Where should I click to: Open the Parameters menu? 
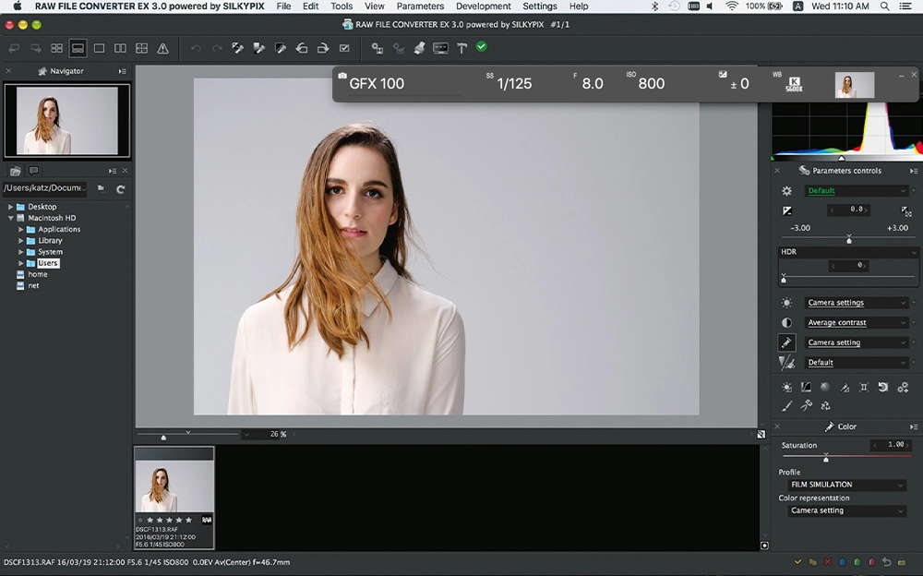tap(420, 6)
